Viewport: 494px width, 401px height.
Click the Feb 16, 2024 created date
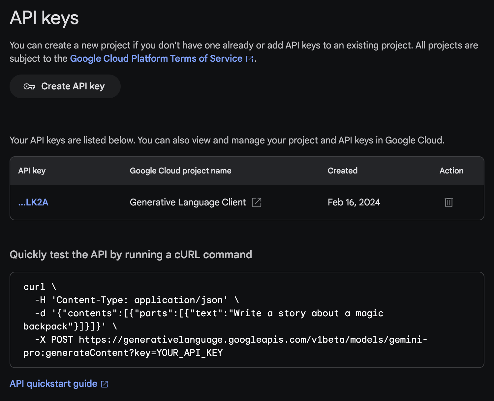click(x=354, y=202)
